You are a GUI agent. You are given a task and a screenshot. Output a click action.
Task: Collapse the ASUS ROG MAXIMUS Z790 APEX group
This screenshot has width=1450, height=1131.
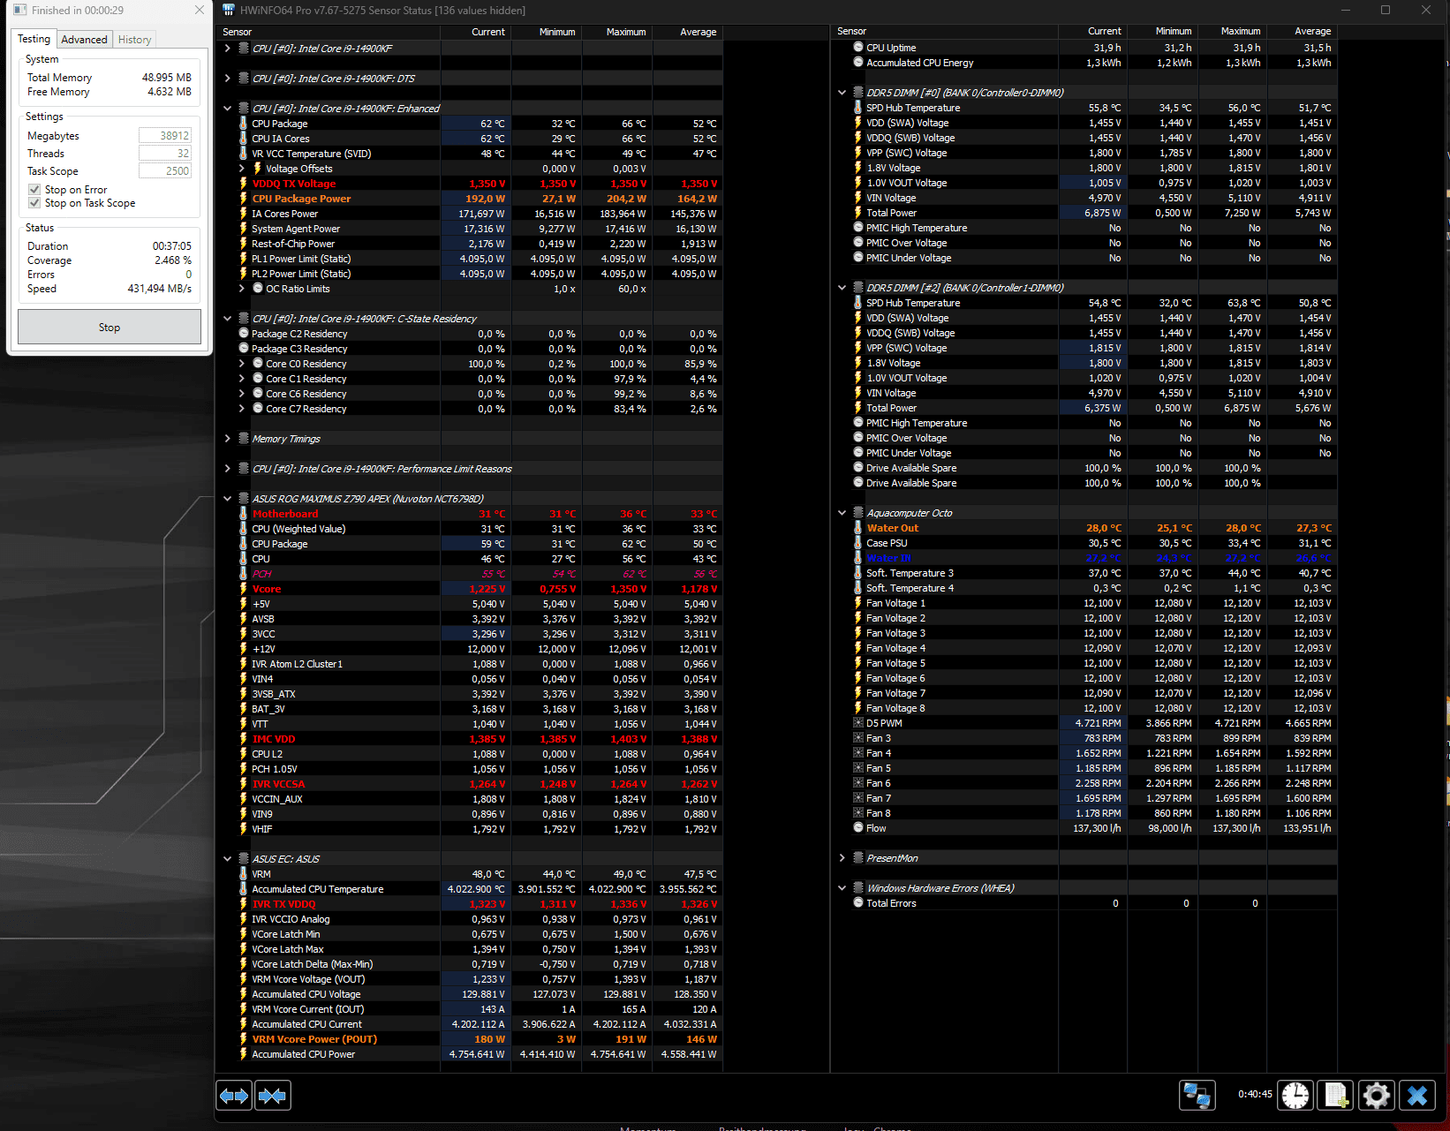coord(227,499)
